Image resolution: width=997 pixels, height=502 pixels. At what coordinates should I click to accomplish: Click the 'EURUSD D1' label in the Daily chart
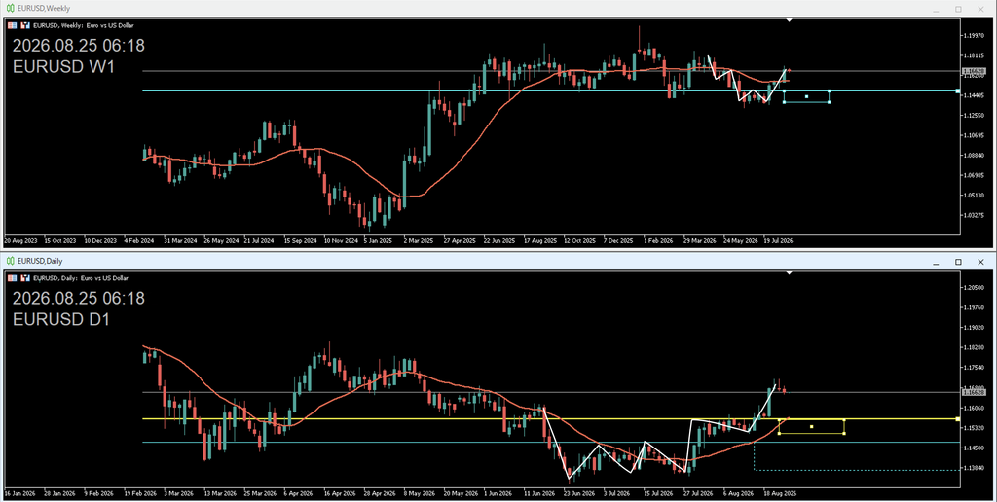pyautogui.click(x=61, y=320)
